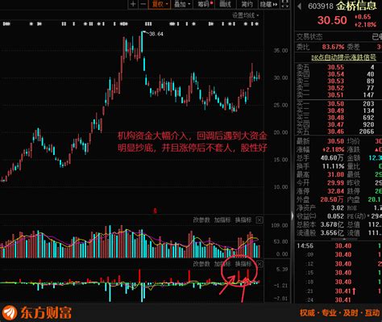Screen dimensions: 382x322
Task: Click the 总股本 3.678亿 value
Action: (x=332, y=224)
